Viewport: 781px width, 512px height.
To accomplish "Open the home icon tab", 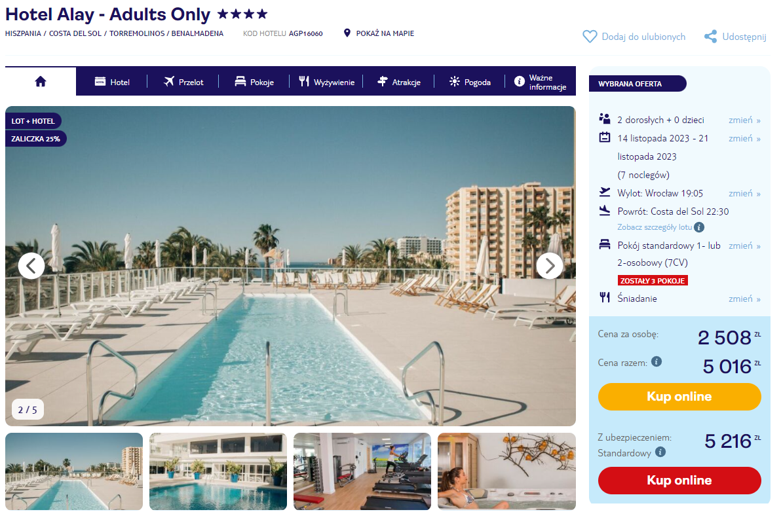I will click(41, 82).
